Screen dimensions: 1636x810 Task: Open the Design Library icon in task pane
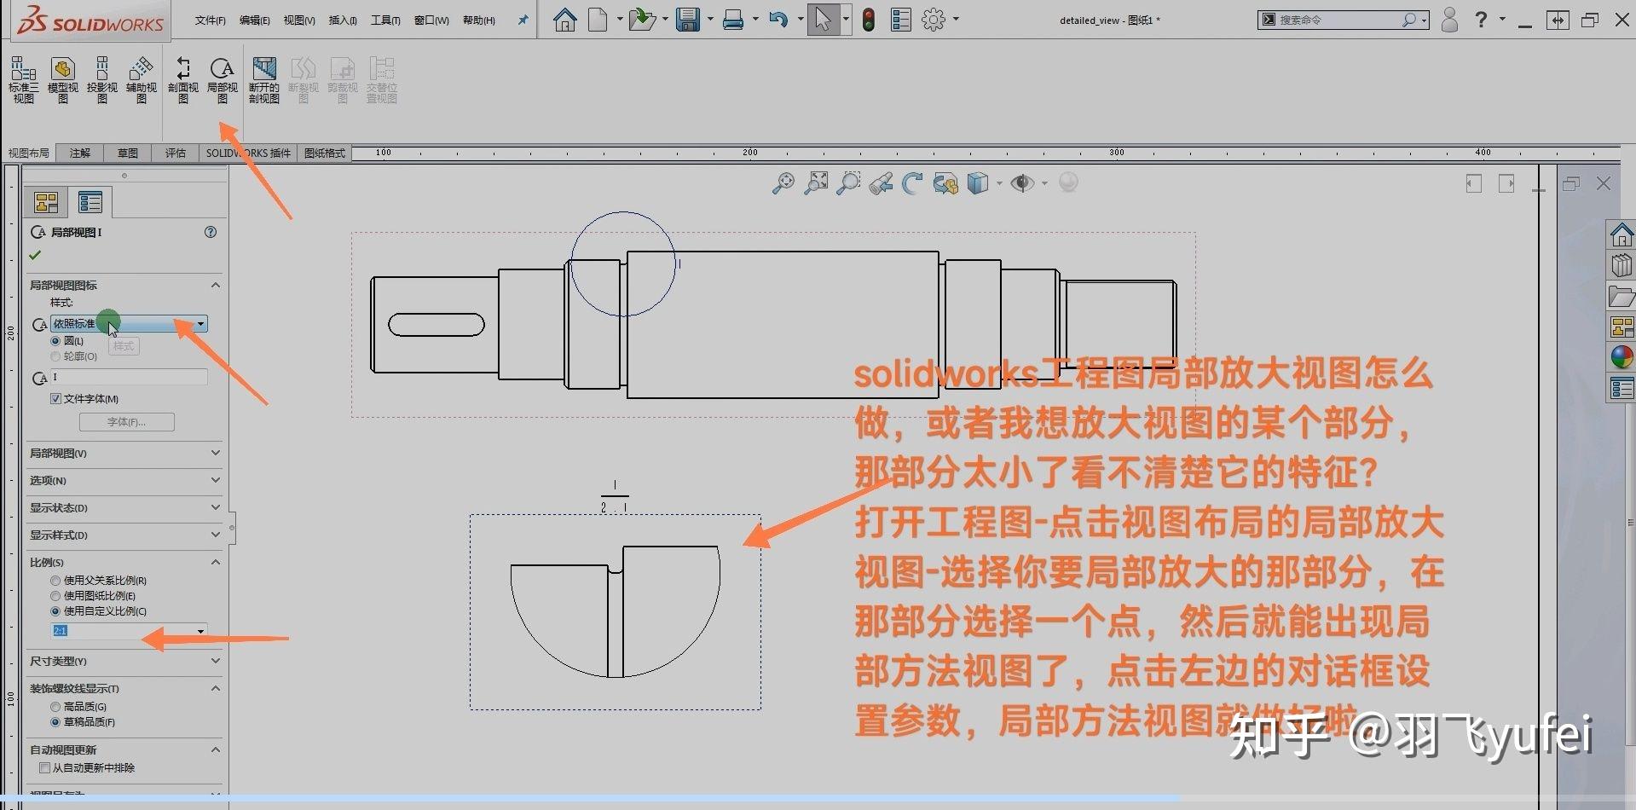(x=1622, y=265)
